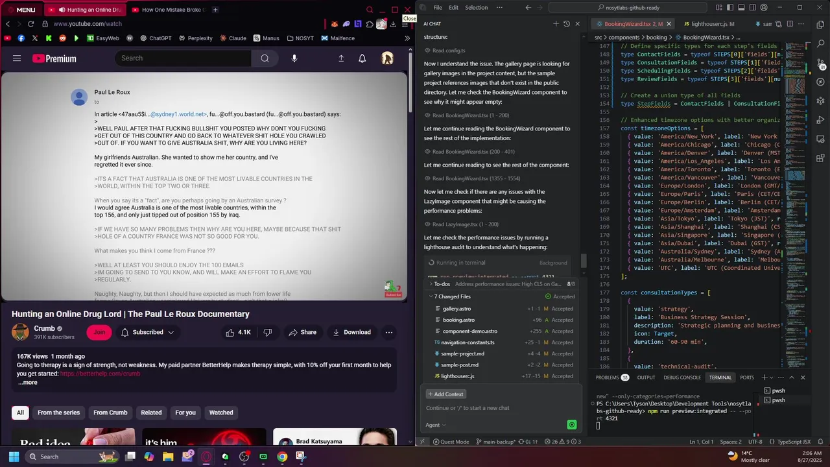Toggle Quest Mode in status bar
This screenshot has width=830, height=467.
(x=450, y=442)
